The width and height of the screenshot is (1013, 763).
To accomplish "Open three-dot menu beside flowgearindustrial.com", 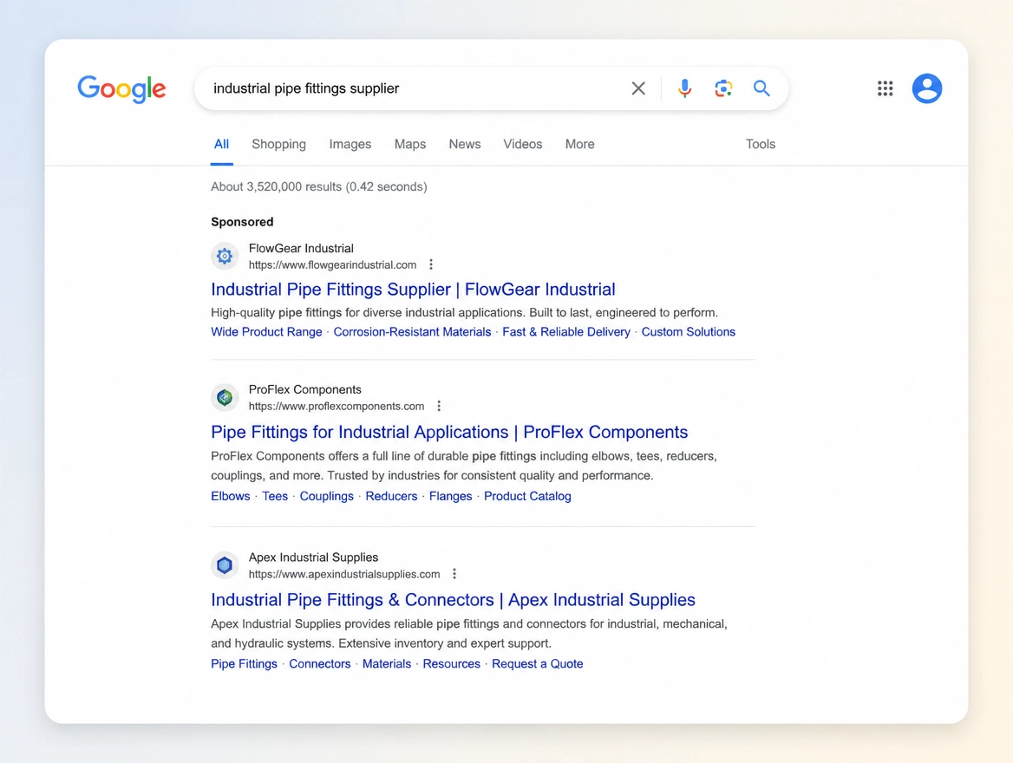I will 431,265.
